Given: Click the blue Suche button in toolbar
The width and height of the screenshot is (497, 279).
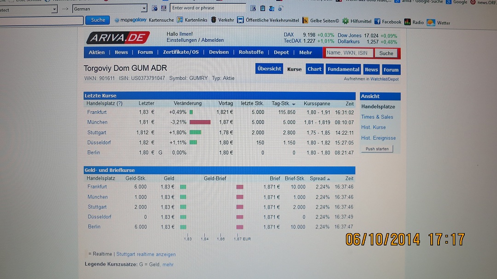Looking at the screenshot, I should (98, 20).
